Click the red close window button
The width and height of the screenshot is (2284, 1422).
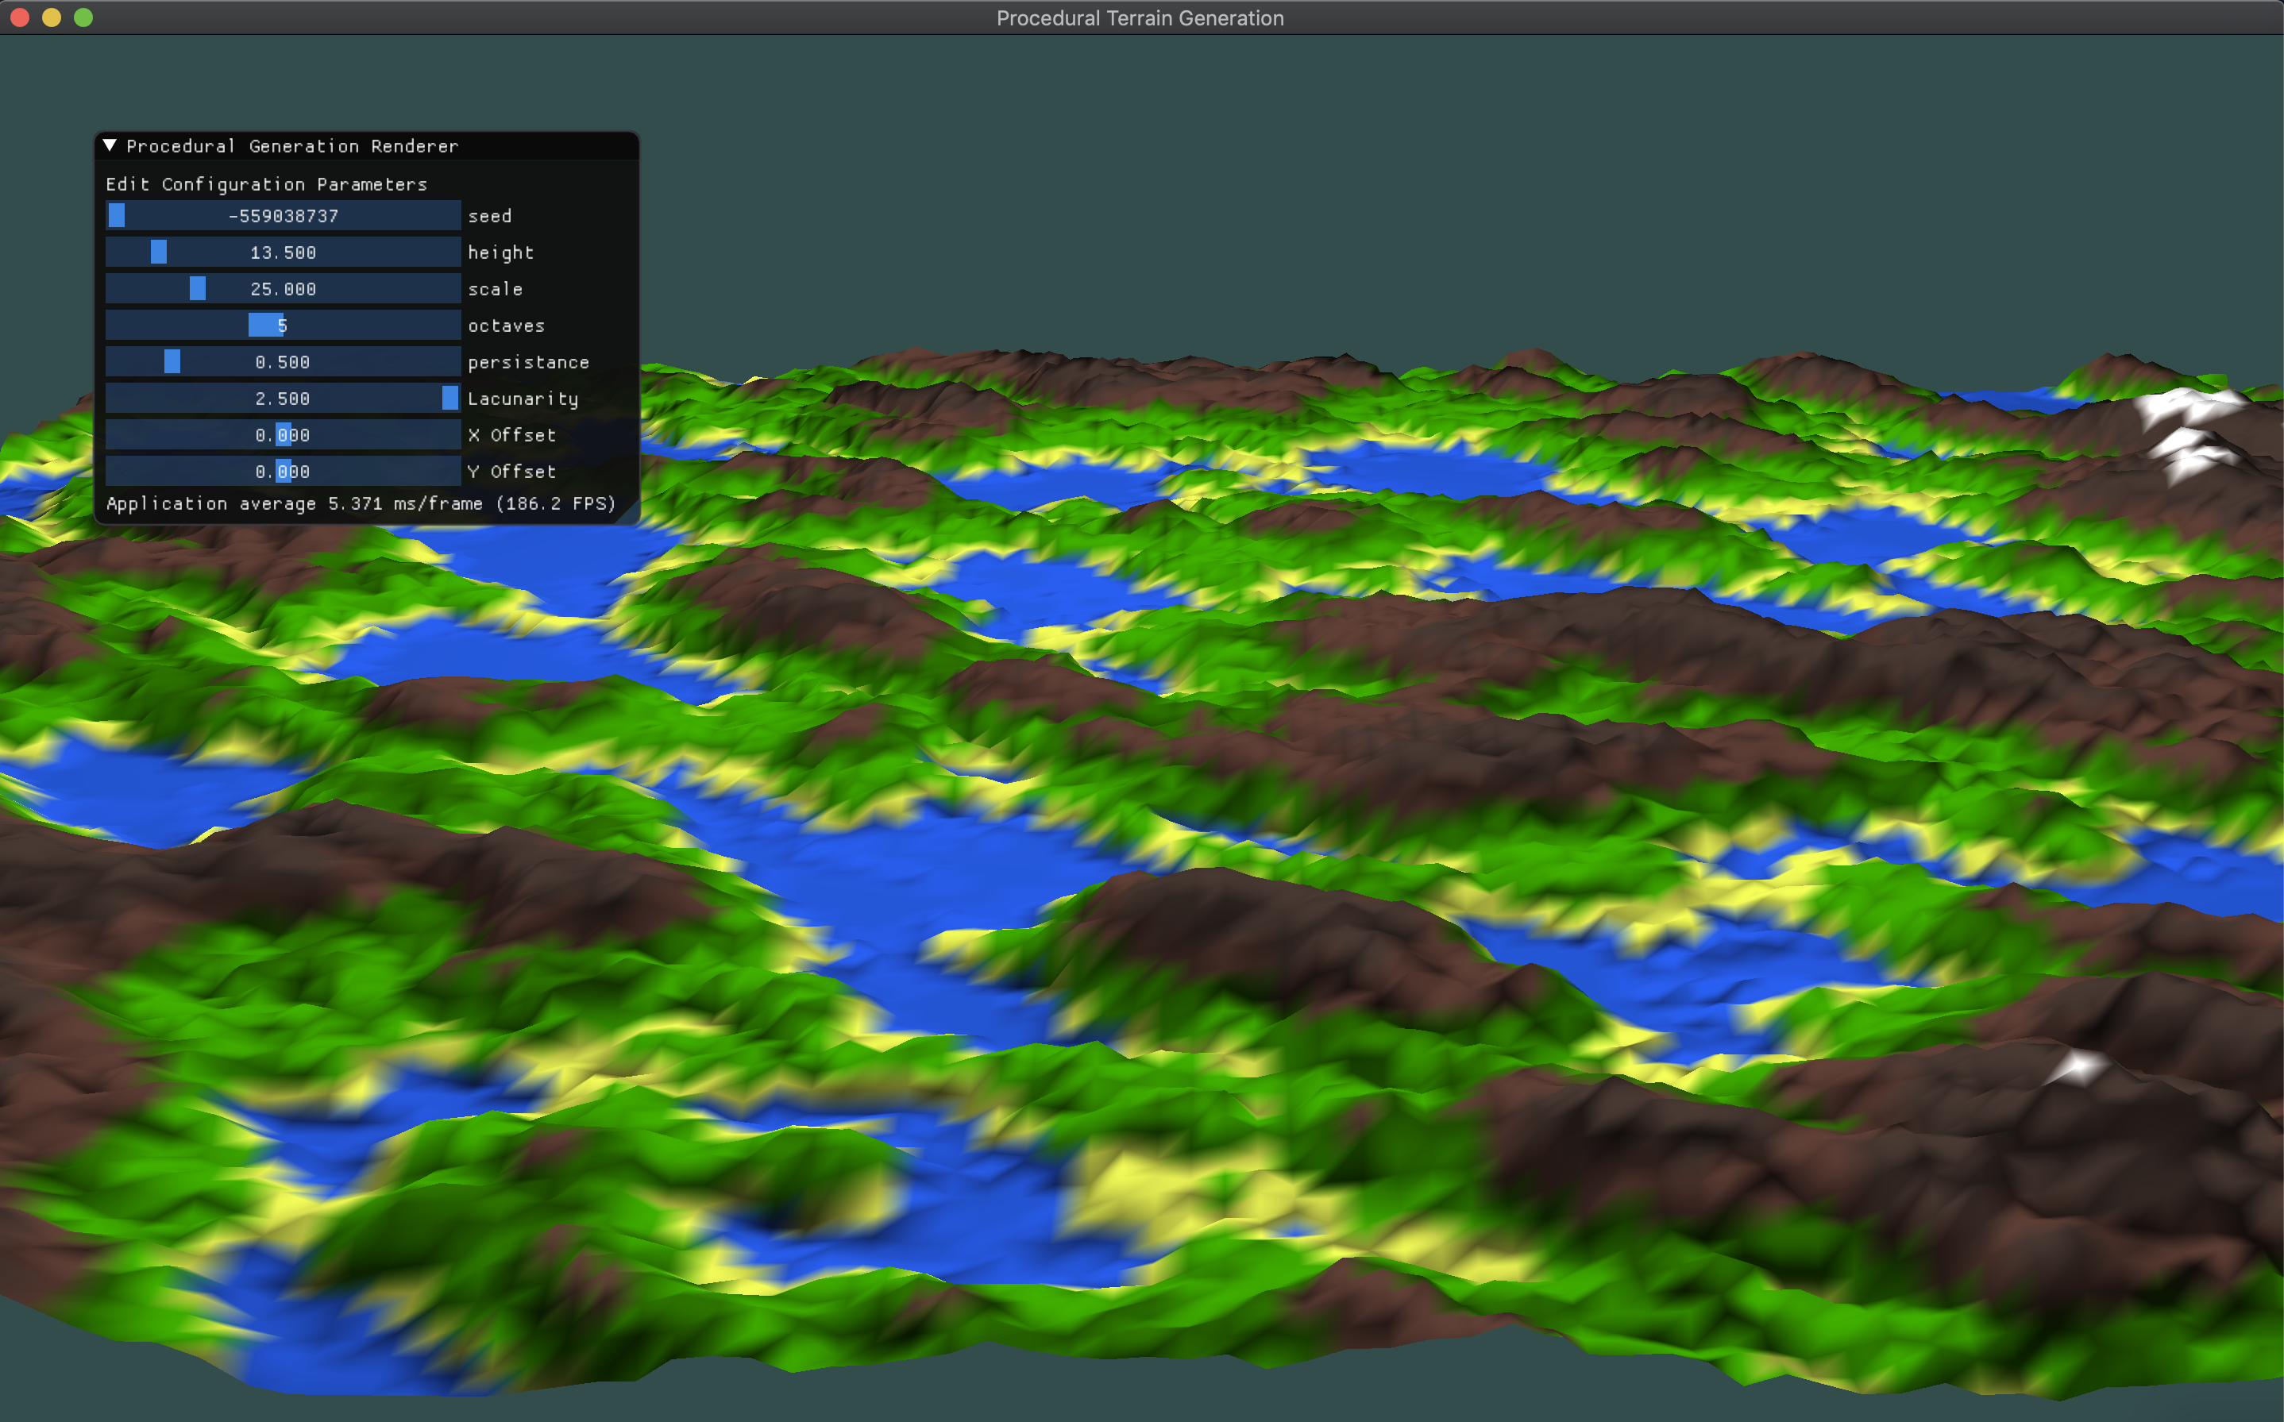[x=20, y=17]
